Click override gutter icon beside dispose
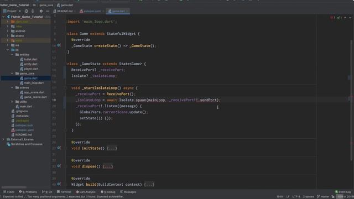The image size is (354, 199). click(x=59, y=166)
